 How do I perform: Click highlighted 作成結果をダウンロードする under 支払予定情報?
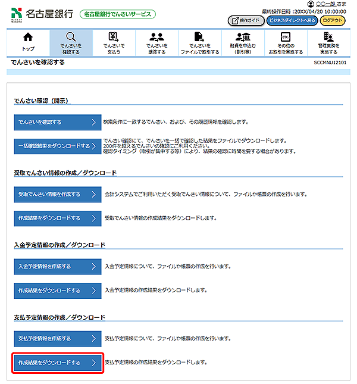click(x=58, y=362)
